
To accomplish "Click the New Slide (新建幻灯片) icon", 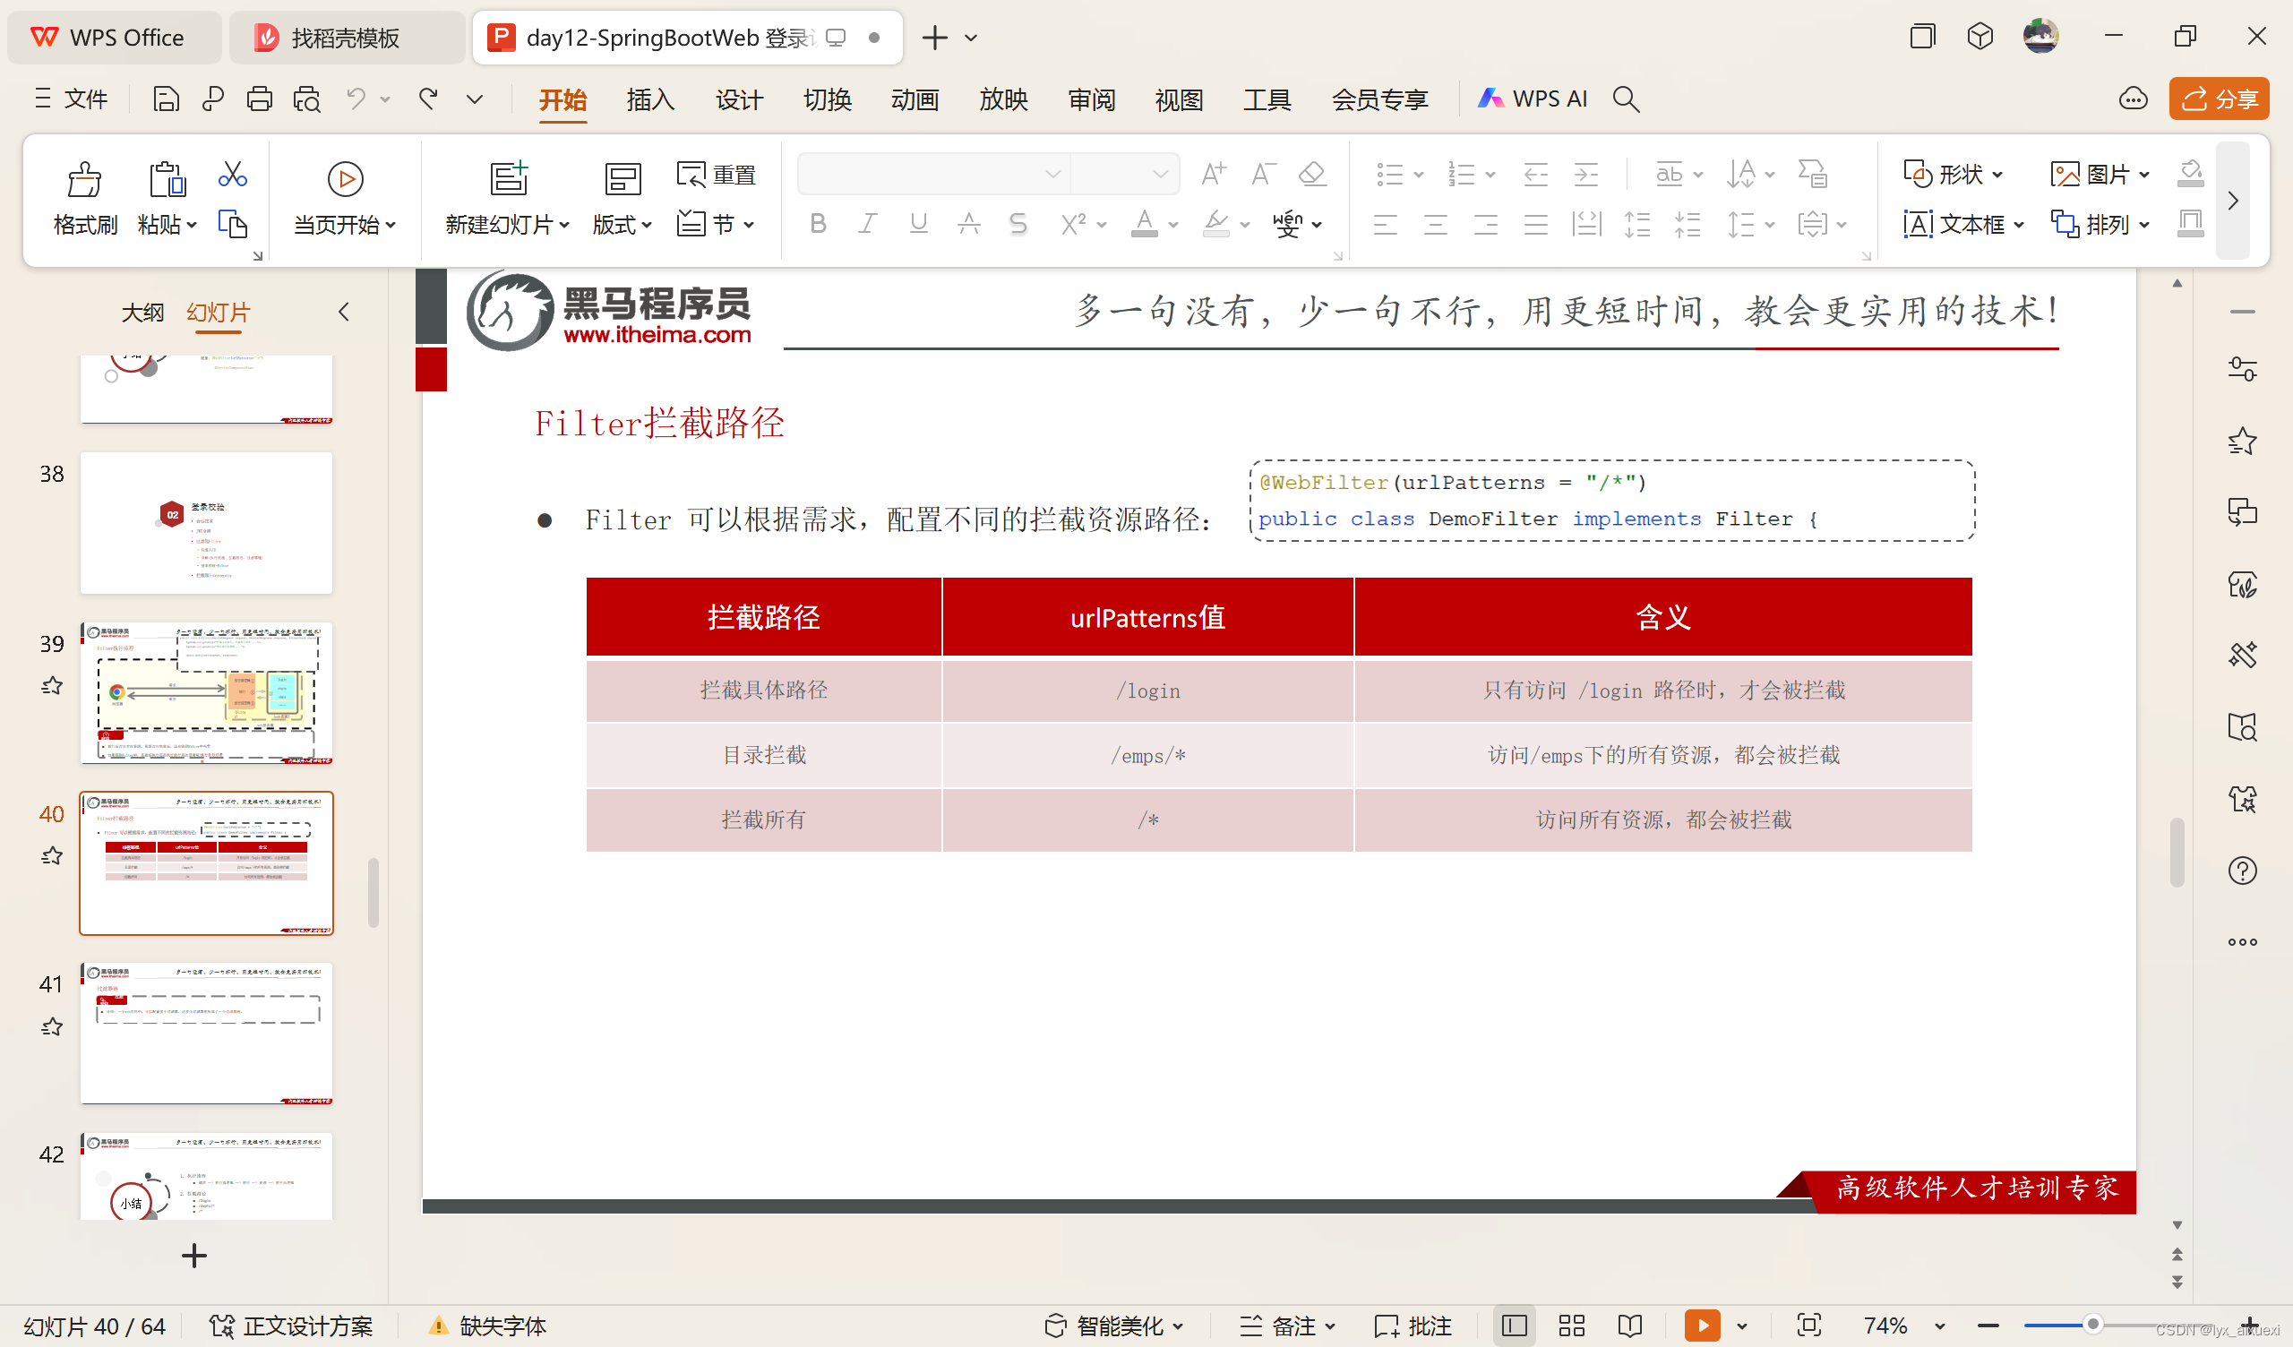I will coord(508,178).
